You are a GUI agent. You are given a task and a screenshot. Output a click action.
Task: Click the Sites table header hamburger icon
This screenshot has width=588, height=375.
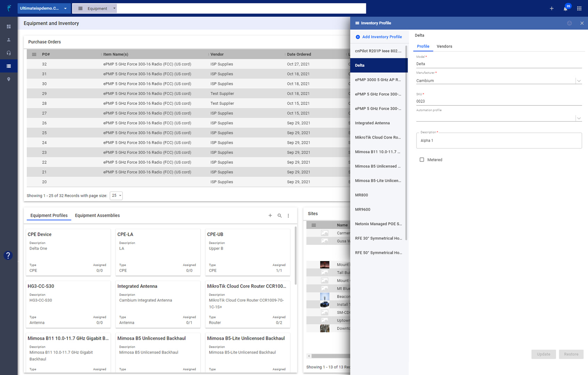tap(314, 225)
